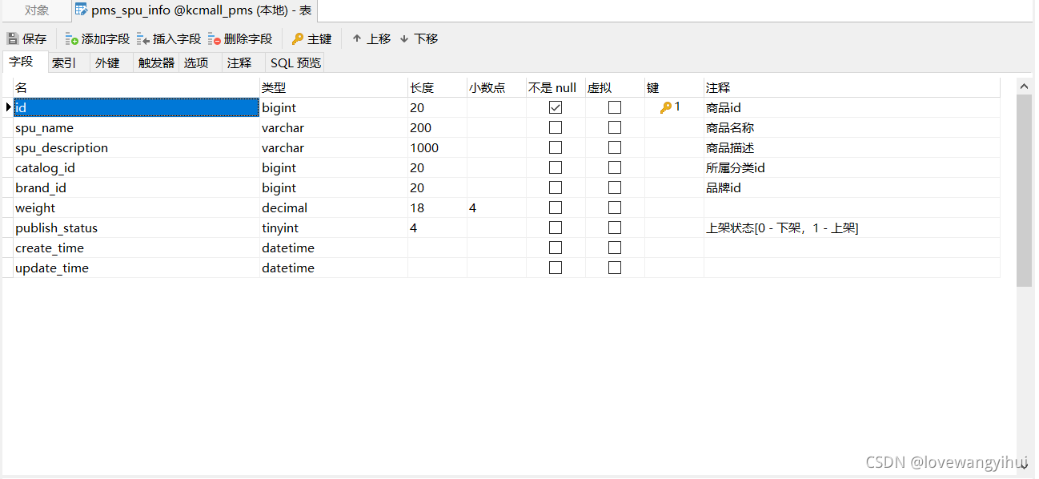Open the SQL 预览 tab

(295, 62)
